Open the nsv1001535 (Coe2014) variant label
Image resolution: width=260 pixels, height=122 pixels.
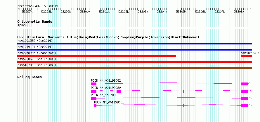pyautogui.click(x=35, y=41)
